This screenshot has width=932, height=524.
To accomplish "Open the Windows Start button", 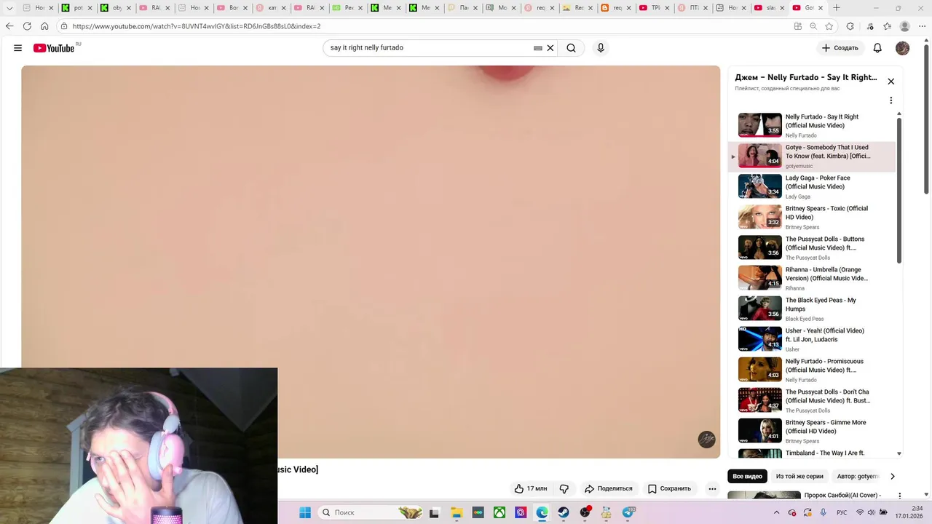I will click(305, 512).
